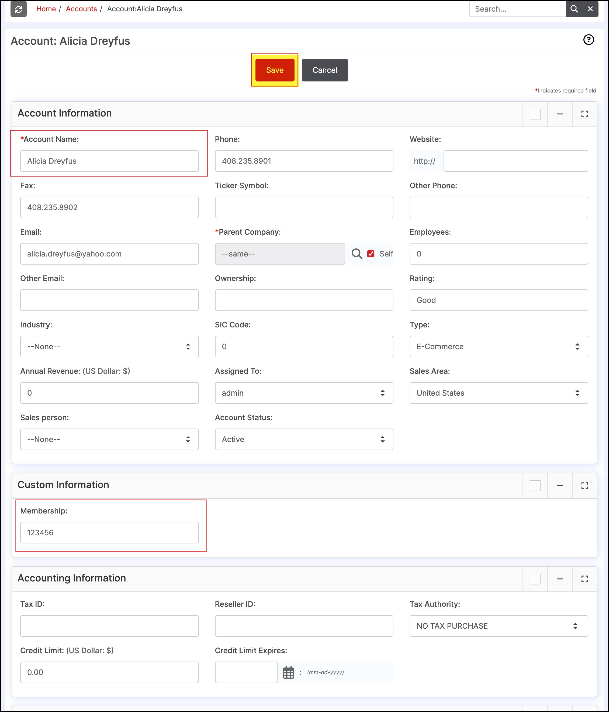Navigate to Accounts breadcrumb link

(81, 9)
